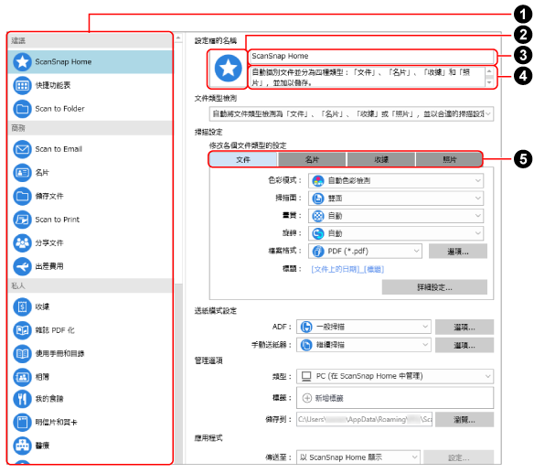Select the 分享文件 profile

pos(90,243)
